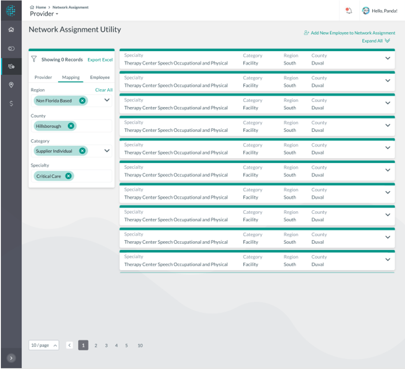Open the Region filter dropdown arrow
This screenshot has height=369, width=405.
click(107, 100)
